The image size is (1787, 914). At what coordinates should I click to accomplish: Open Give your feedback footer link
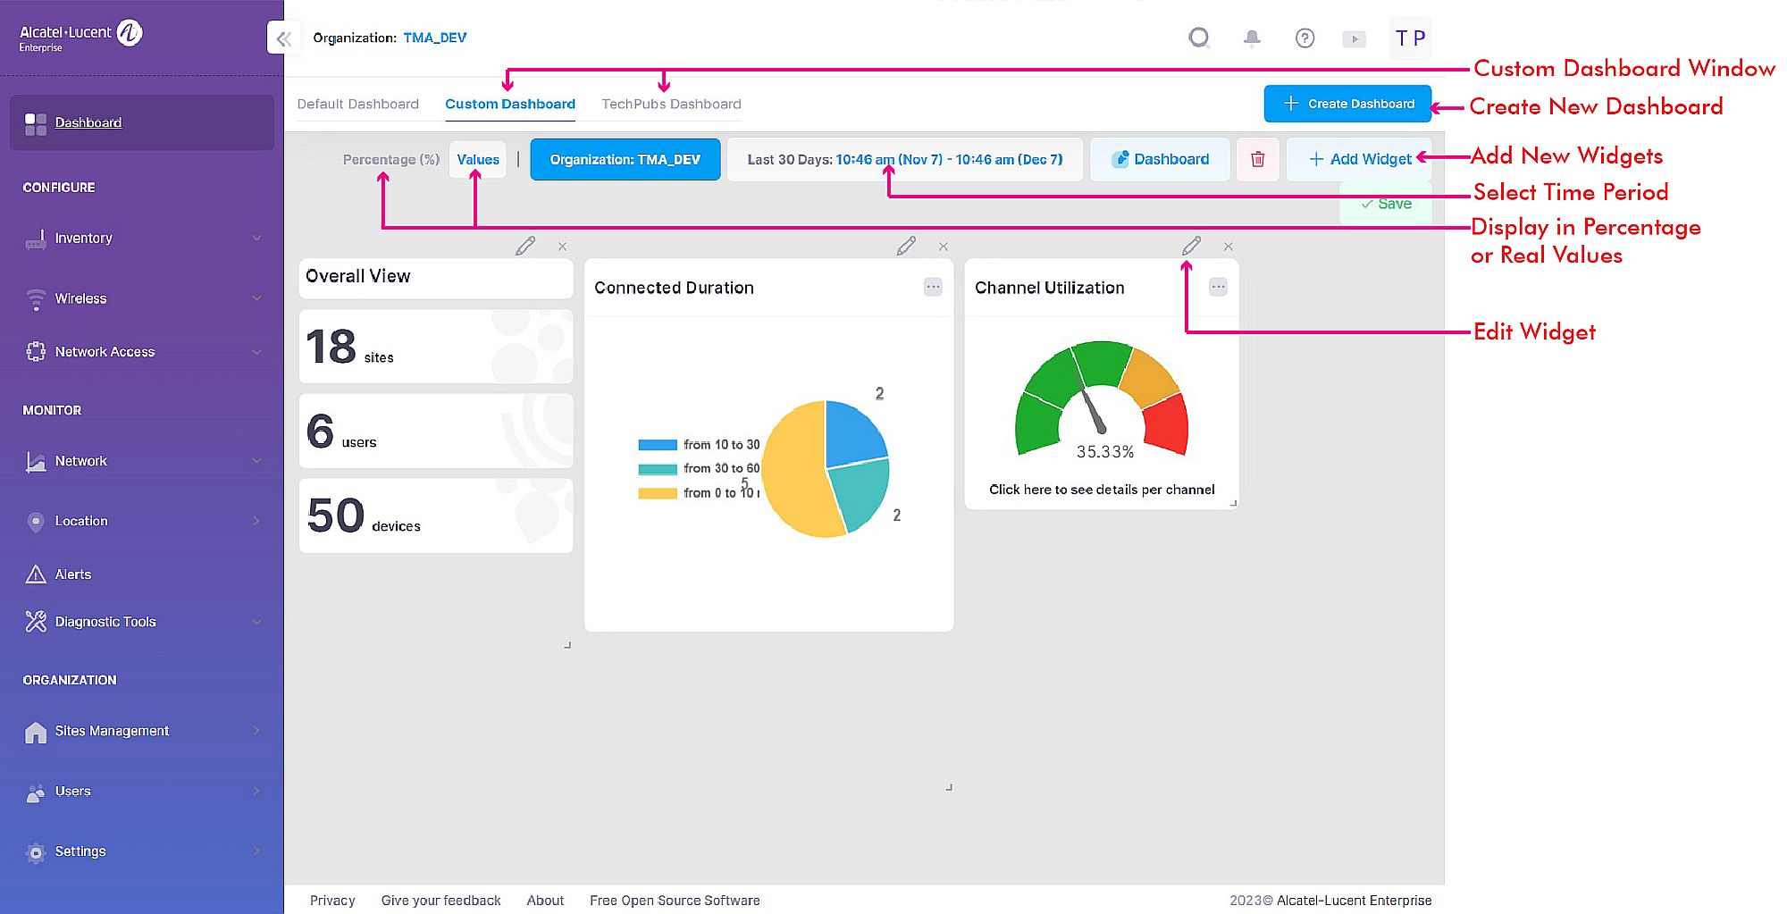click(441, 901)
